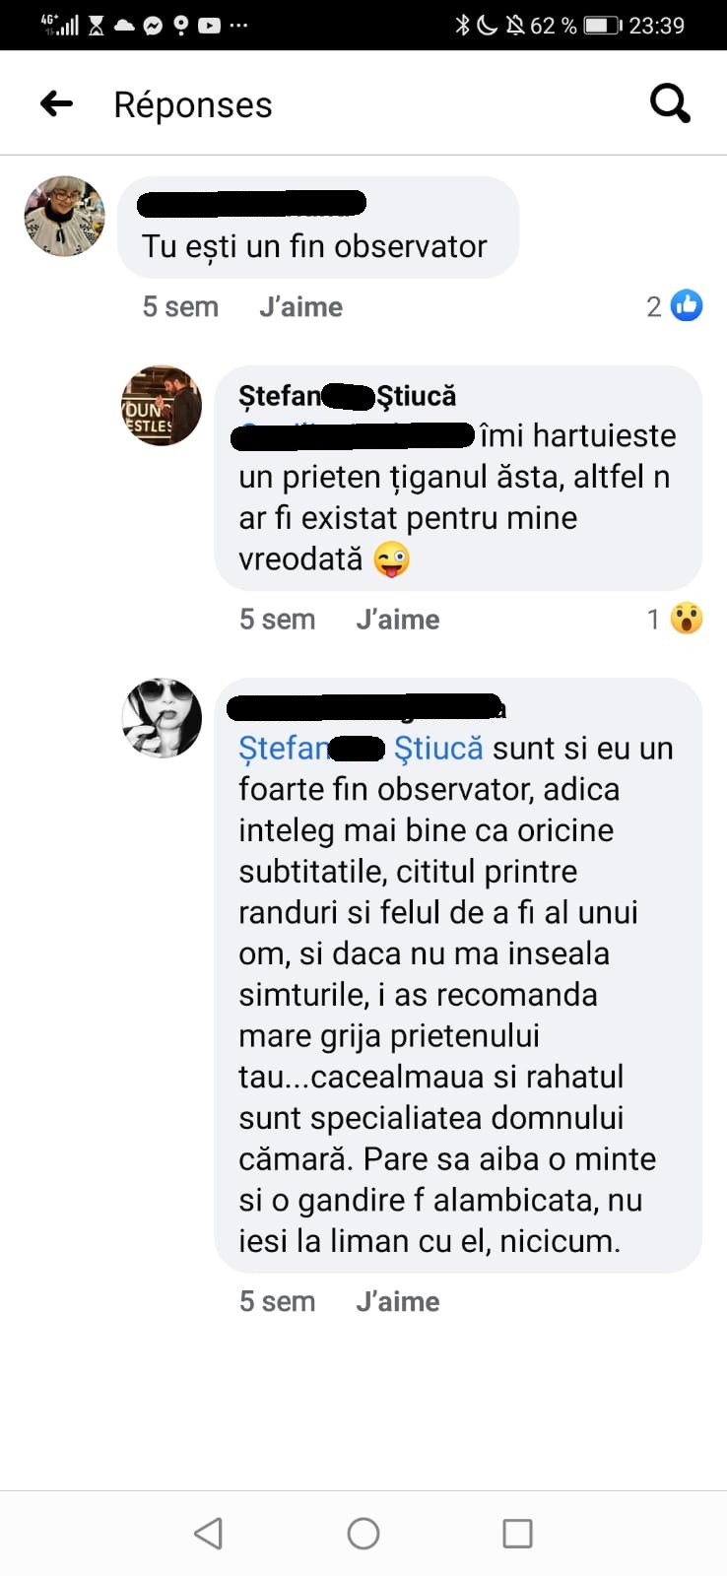Go back using the arrow icon

[x=57, y=103]
